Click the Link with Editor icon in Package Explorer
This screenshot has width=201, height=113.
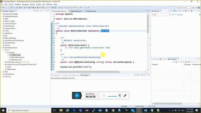[37, 11]
